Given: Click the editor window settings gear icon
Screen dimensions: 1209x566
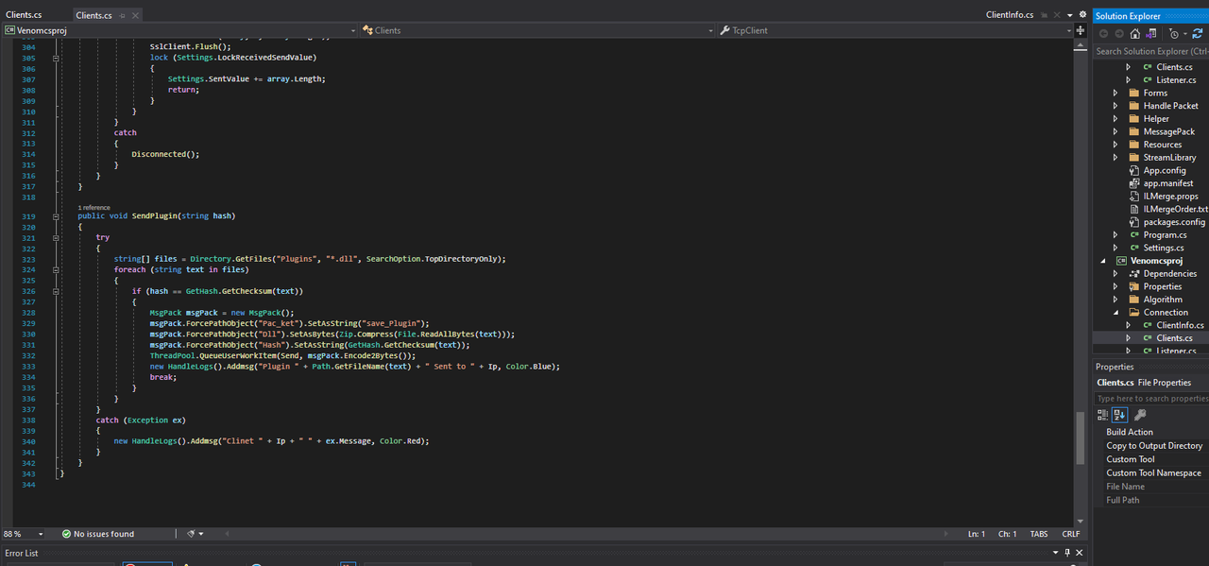Looking at the screenshot, I should coord(1081,15).
